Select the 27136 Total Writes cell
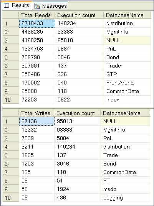This screenshot has height=206, width=154. (37, 121)
